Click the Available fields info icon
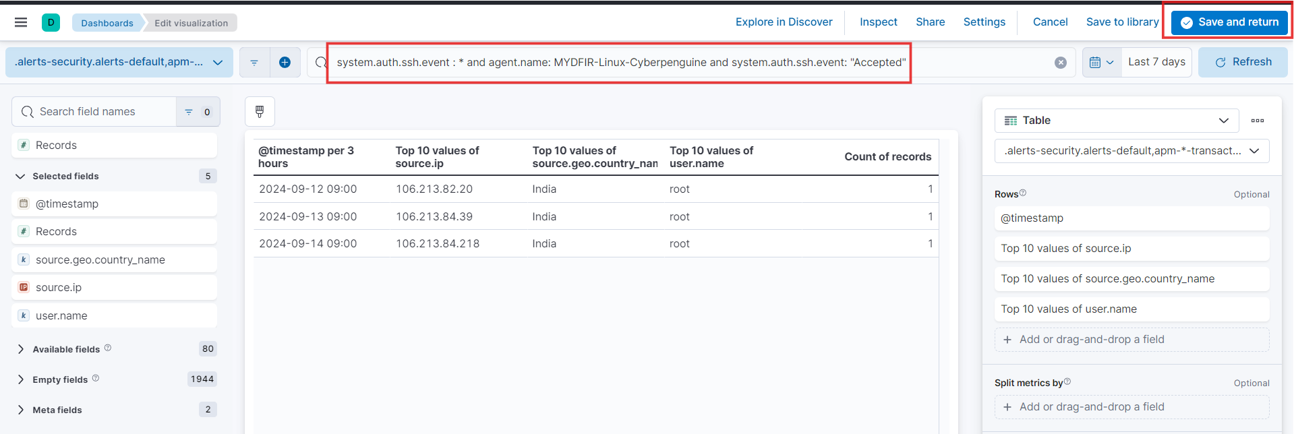 pyautogui.click(x=108, y=348)
